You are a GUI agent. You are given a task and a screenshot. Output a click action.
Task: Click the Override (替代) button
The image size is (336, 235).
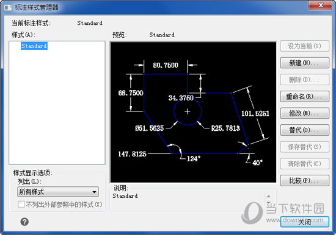point(304,130)
